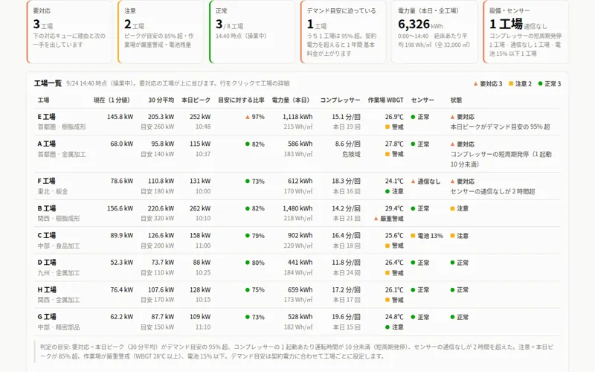Sort by コンプレッサー column header

point(340,100)
